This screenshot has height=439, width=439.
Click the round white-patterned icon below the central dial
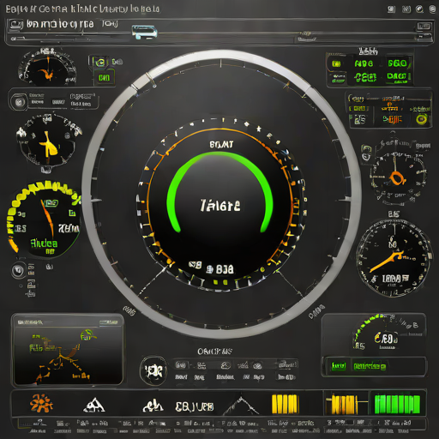(x=153, y=370)
